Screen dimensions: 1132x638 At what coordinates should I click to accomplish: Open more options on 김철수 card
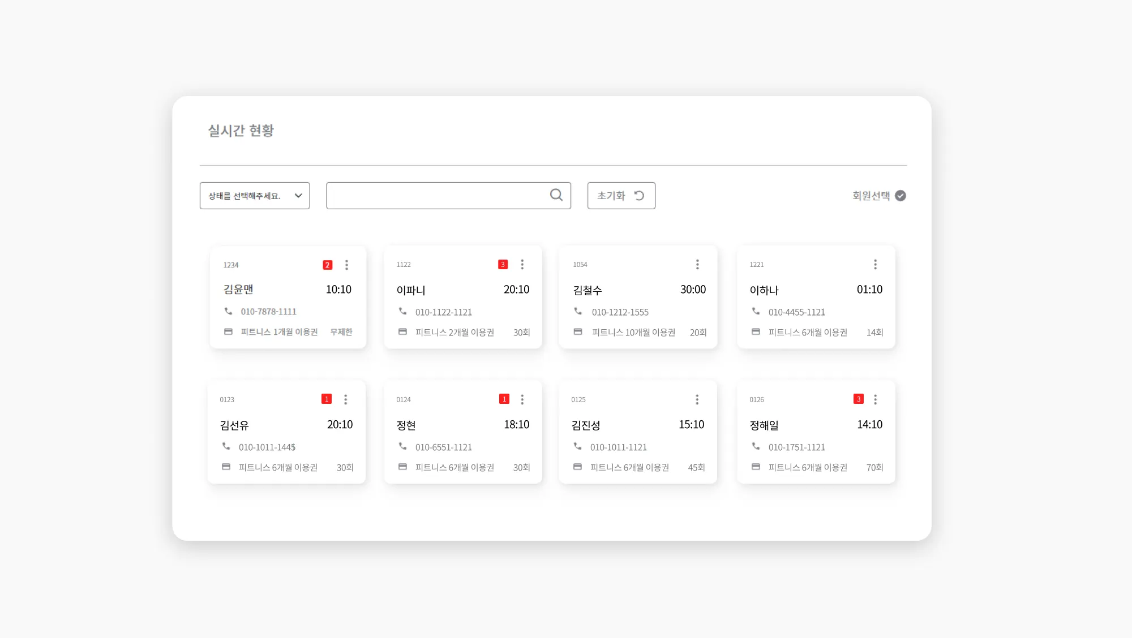point(697,264)
